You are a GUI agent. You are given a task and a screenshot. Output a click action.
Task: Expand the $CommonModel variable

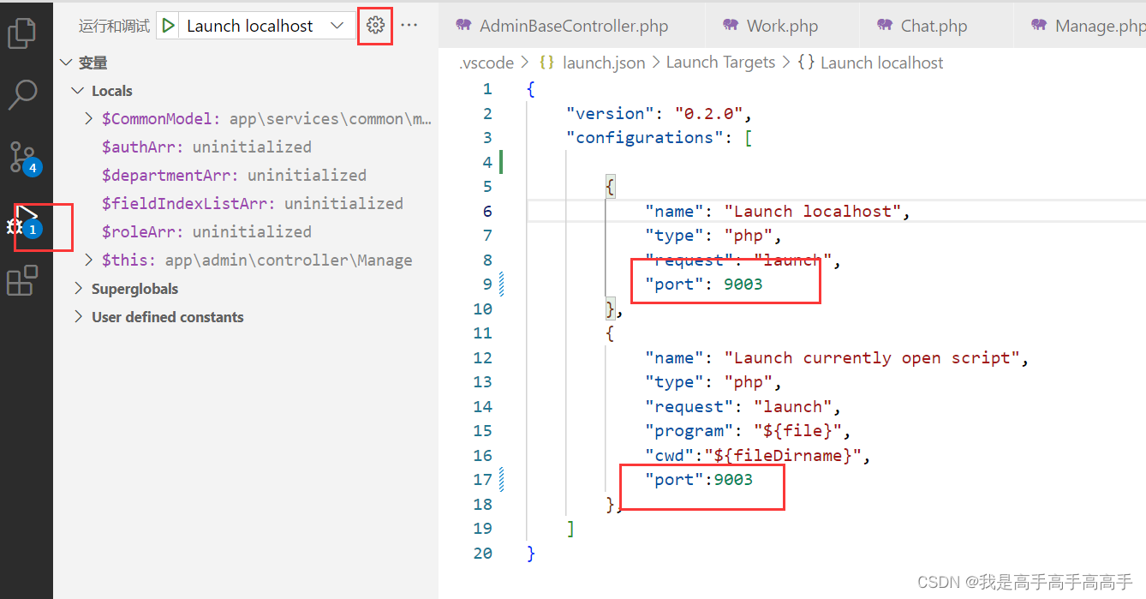[88, 118]
